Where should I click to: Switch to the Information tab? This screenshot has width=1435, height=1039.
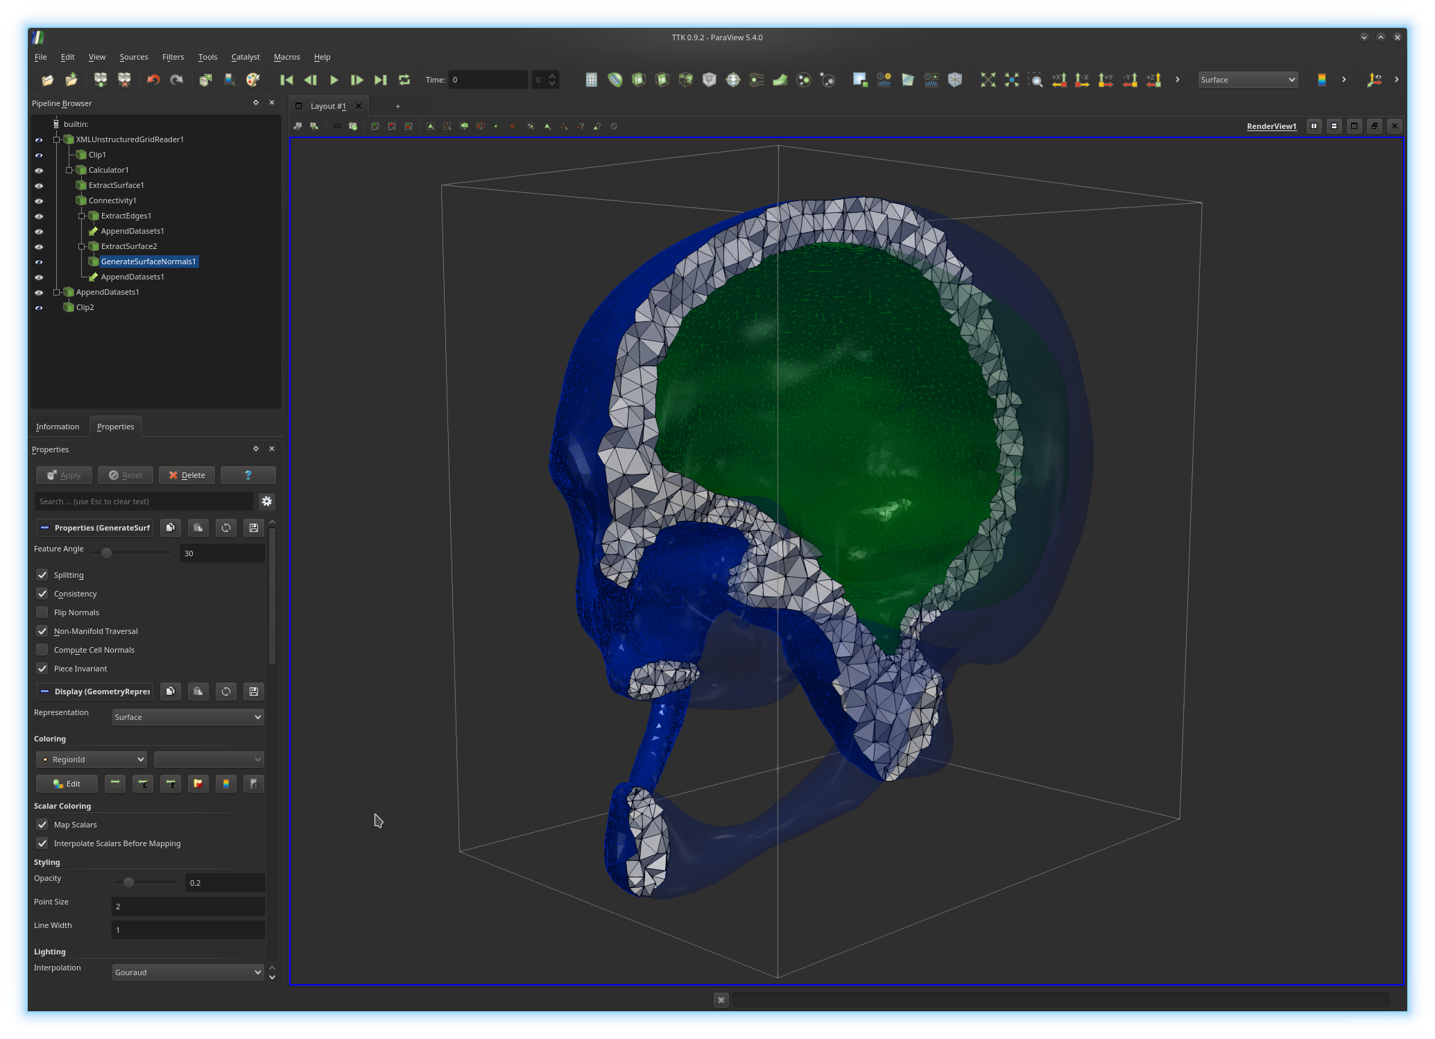point(58,427)
